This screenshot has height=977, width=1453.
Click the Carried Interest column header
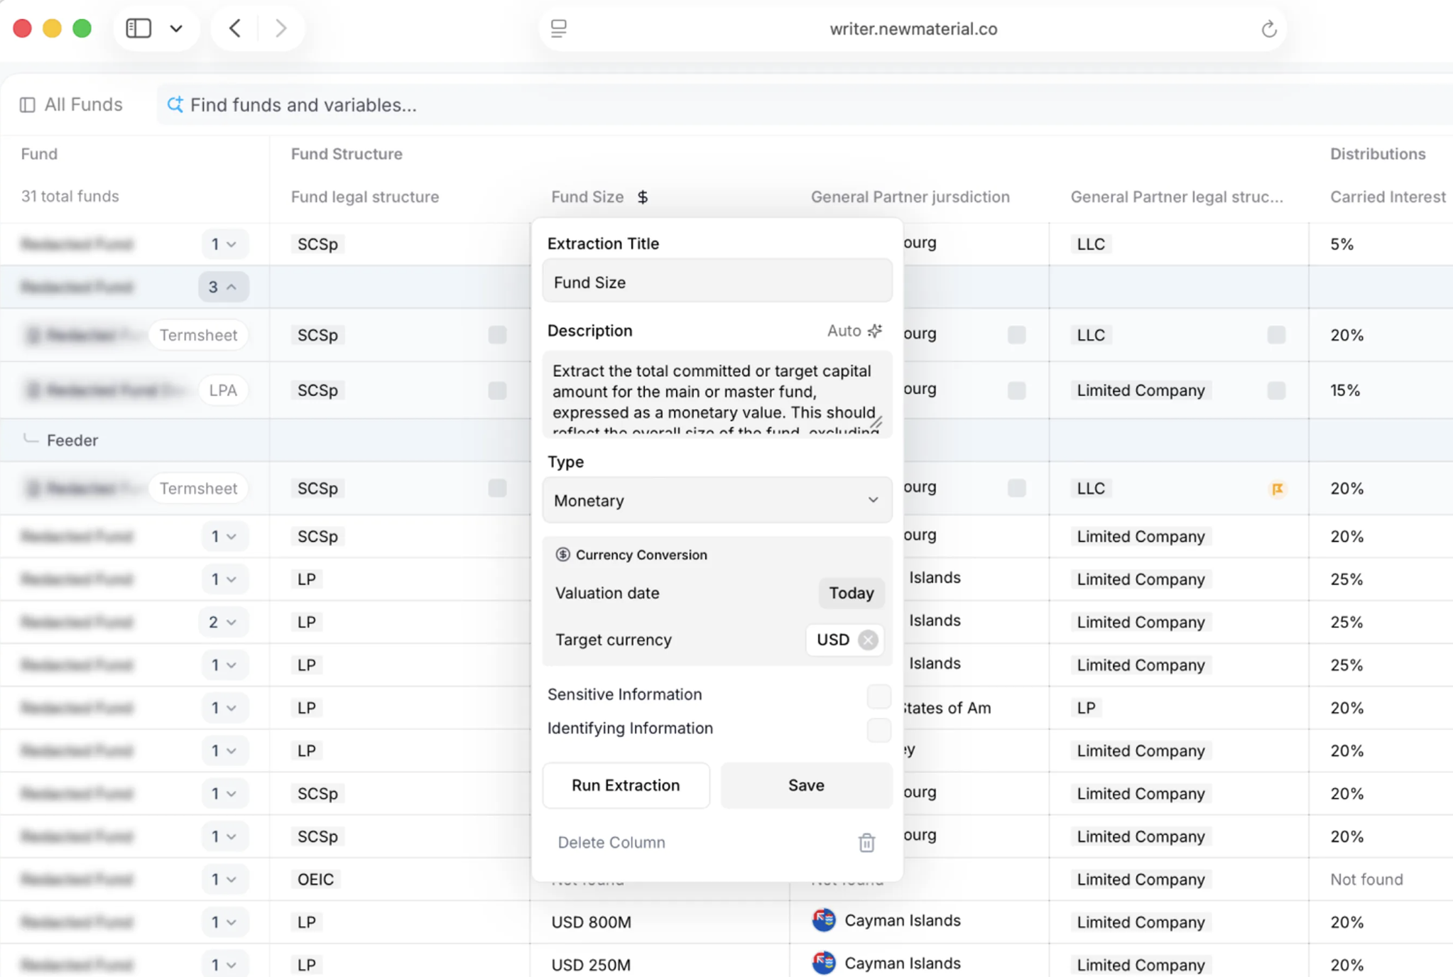coord(1388,197)
